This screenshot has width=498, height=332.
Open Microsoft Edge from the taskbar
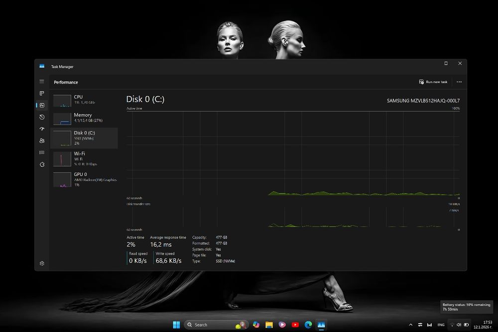pyautogui.click(x=308, y=325)
